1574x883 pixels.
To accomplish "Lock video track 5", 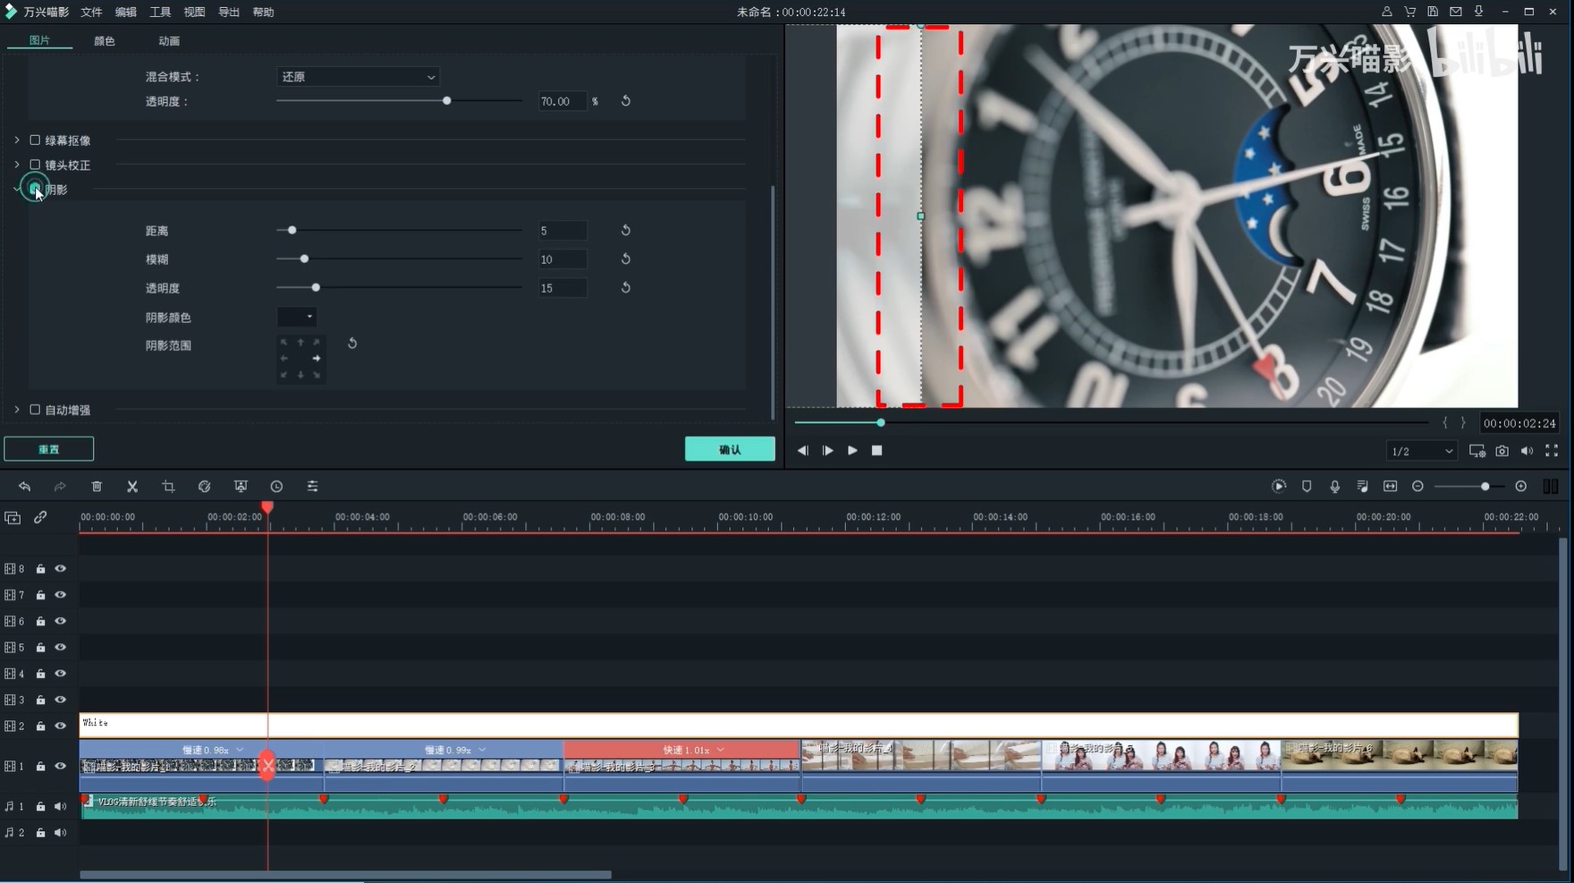I will (40, 648).
